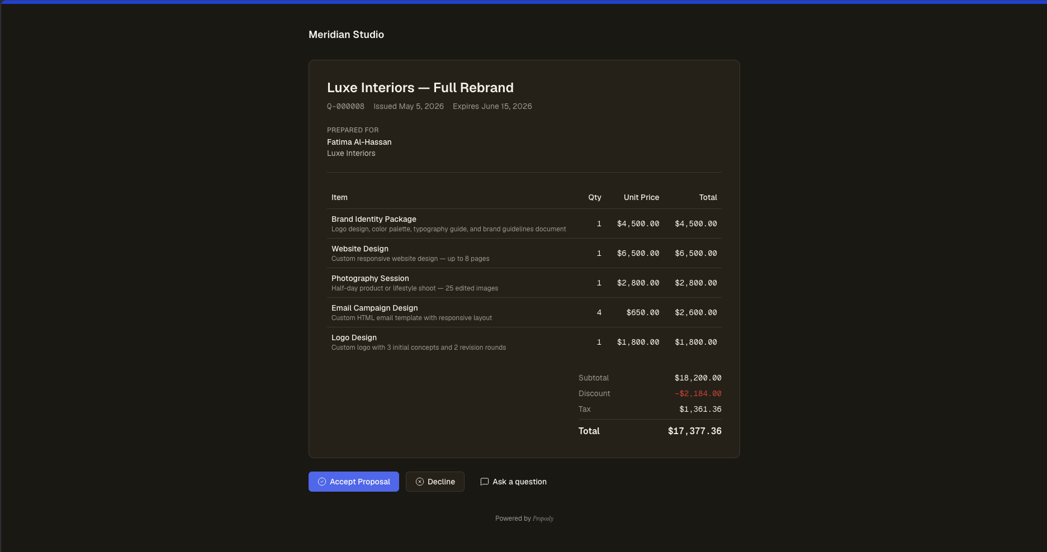1047x552 pixels.
Task: Click the Website Design row total
Action: pos(696,253)
